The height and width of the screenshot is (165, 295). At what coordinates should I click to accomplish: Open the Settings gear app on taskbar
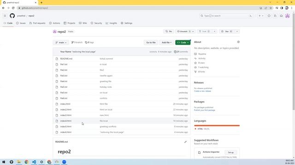[x=41, y=162]
